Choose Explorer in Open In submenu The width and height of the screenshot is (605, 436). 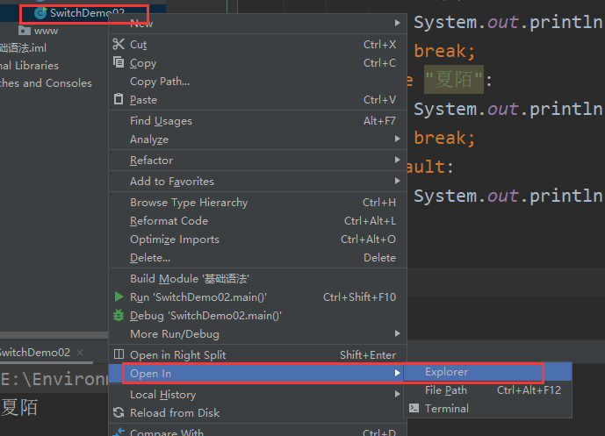487,372
